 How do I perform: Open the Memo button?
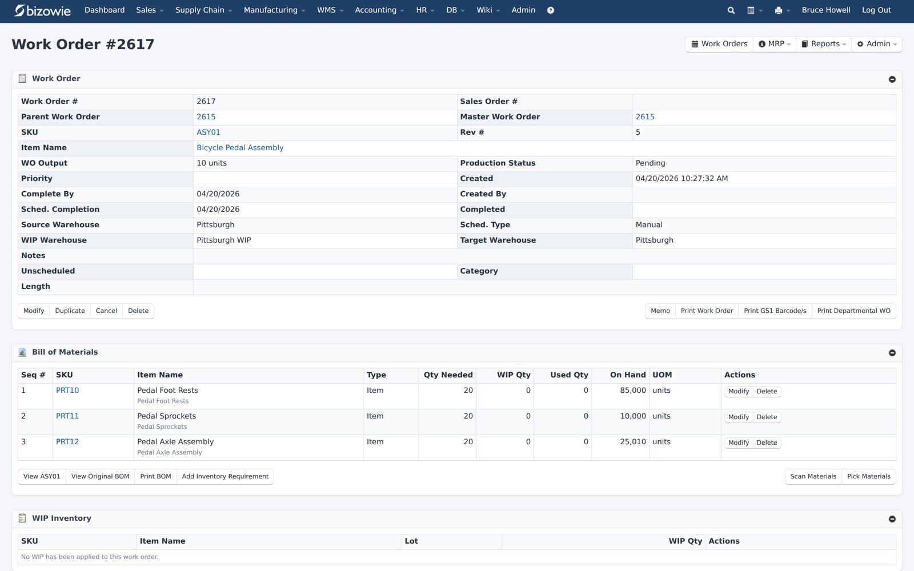click(660, 311)
